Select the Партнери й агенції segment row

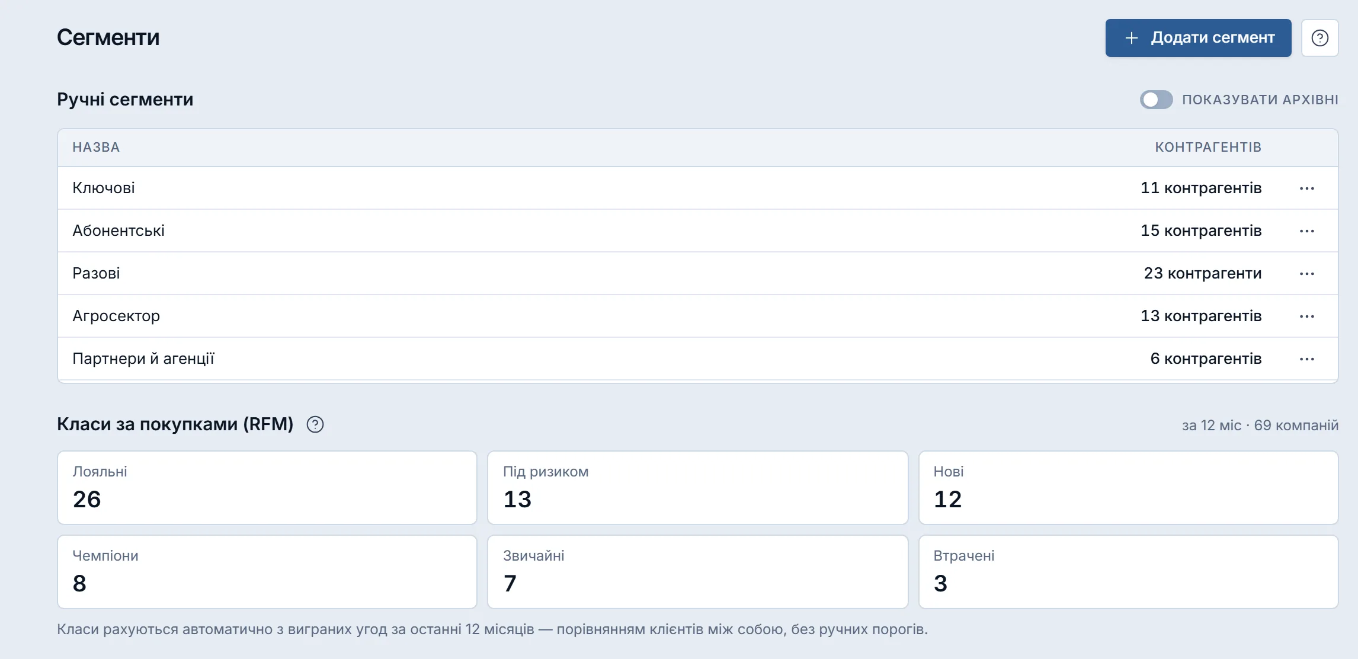[697, 359]
